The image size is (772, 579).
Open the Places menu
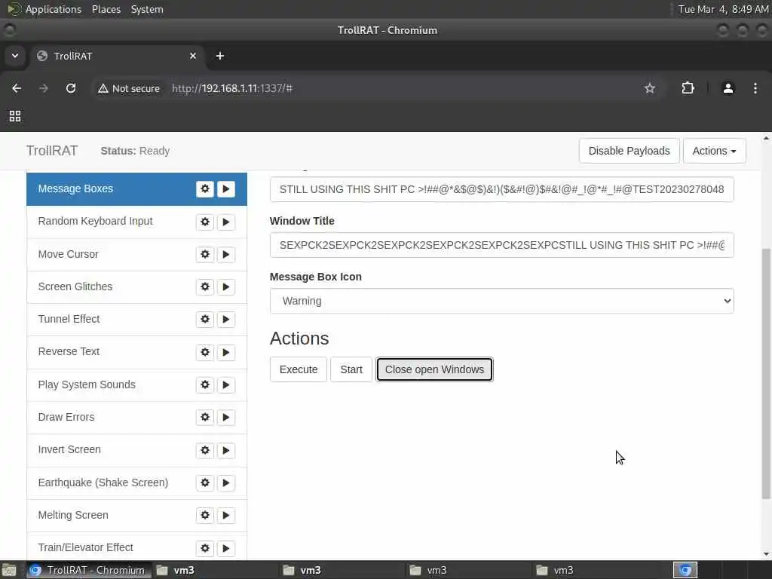click(106, 9)
